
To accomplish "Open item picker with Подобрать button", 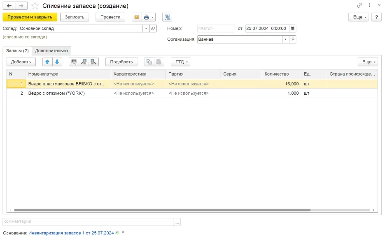I will tap(121, 62).
